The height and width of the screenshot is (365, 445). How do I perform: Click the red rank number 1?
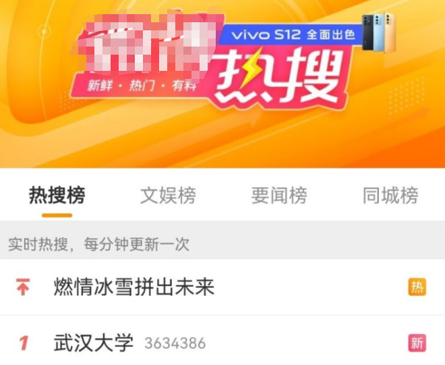point(24,343)
